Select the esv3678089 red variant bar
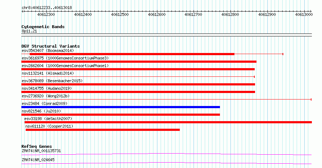322x168 pixels. pos(138,84)
